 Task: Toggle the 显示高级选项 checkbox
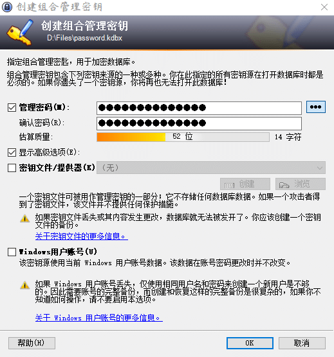click(x=12, y=153)
